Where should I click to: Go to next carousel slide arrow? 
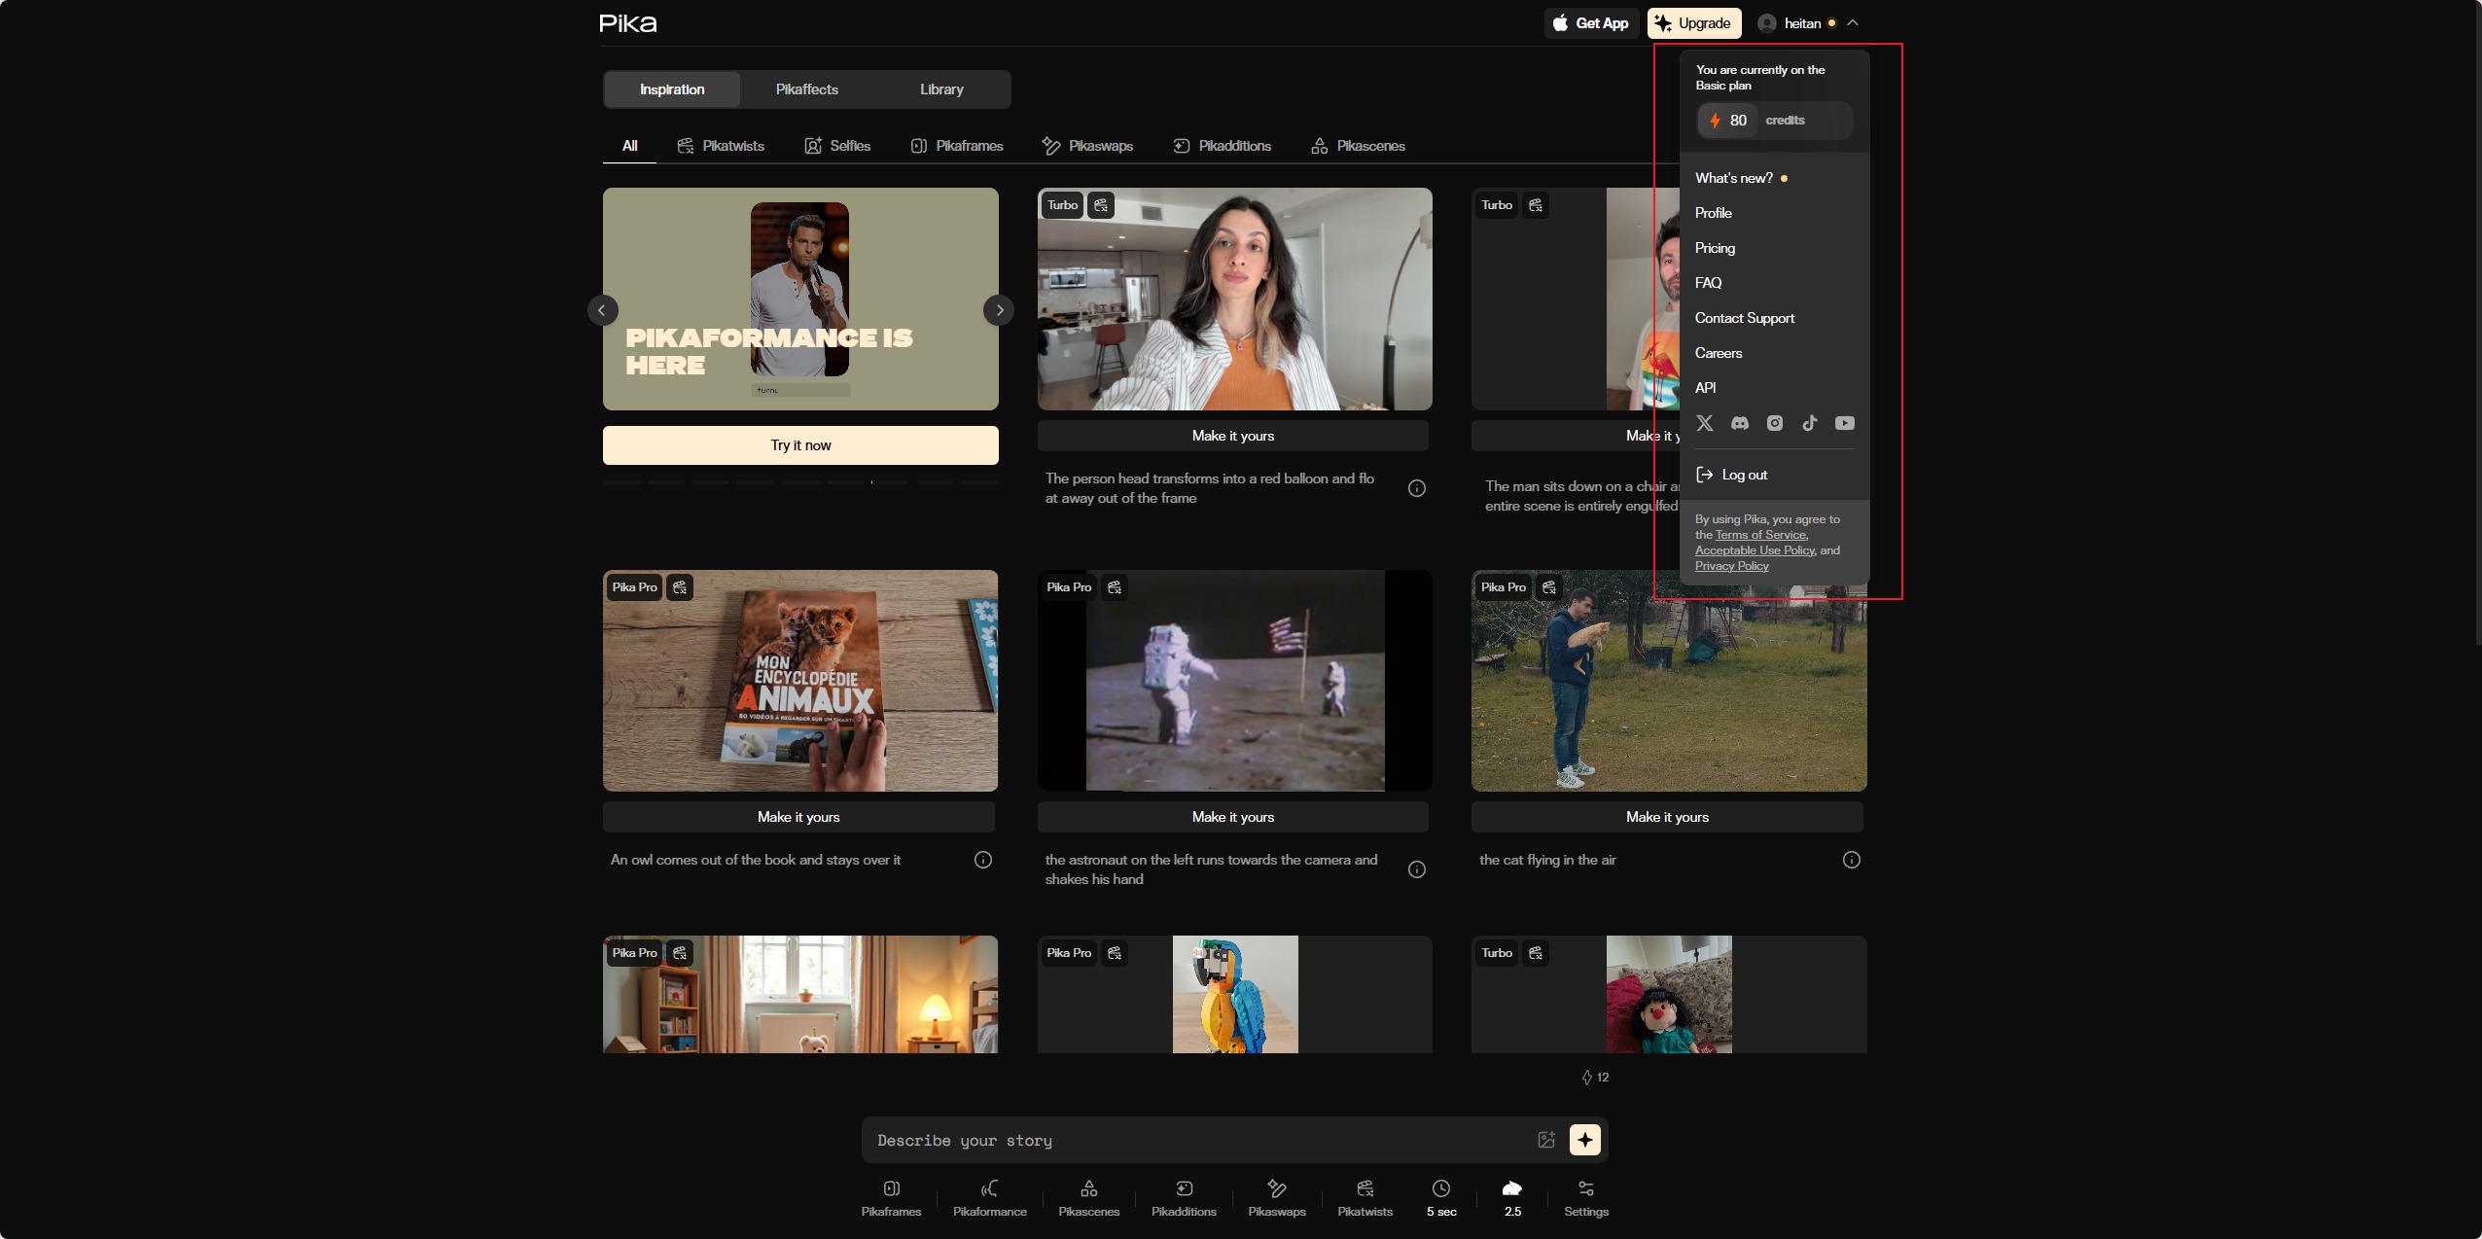(999, 310)
